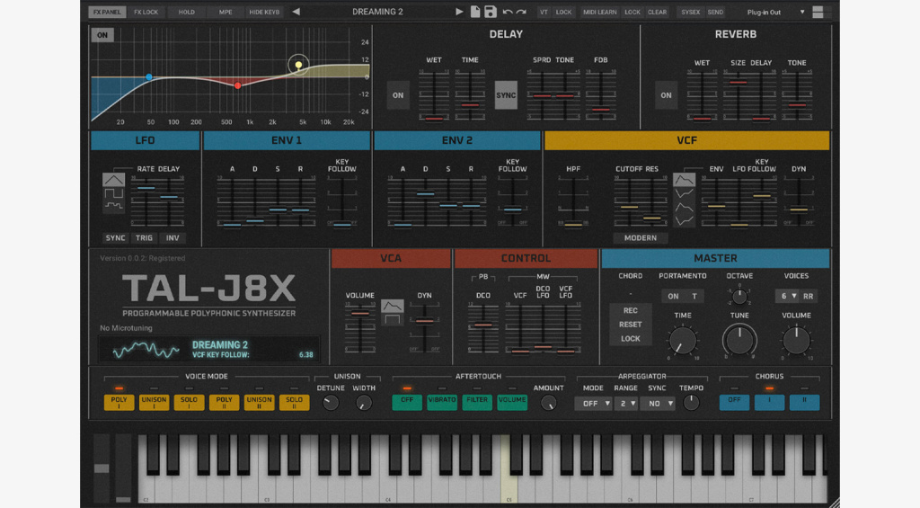Click the Octave knob in Master
This screenshot has width=920, height=508.
[739, 297]
